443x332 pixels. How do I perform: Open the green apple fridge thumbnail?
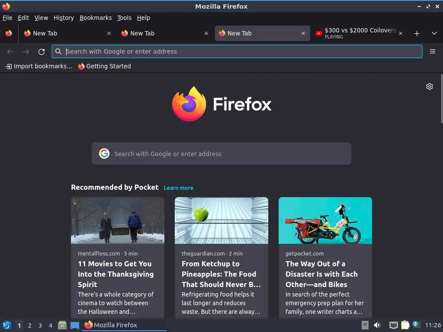[x=221, y=220]
